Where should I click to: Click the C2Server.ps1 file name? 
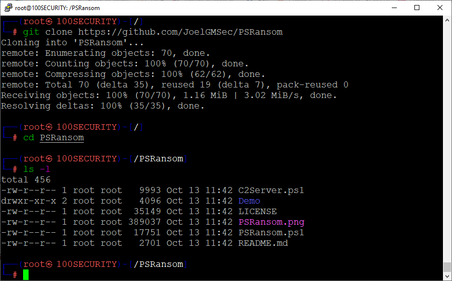pos(271,191)
